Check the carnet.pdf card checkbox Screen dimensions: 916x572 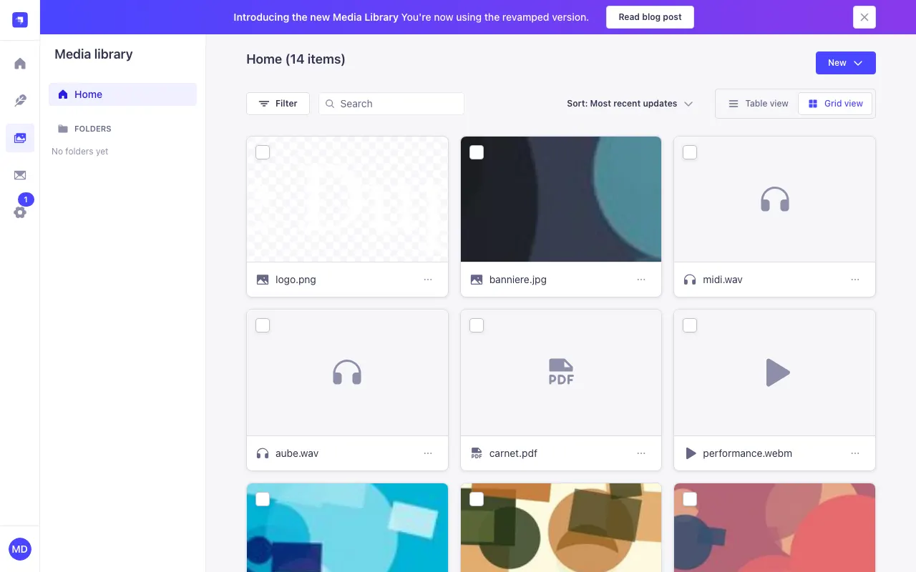pos(477,325)
